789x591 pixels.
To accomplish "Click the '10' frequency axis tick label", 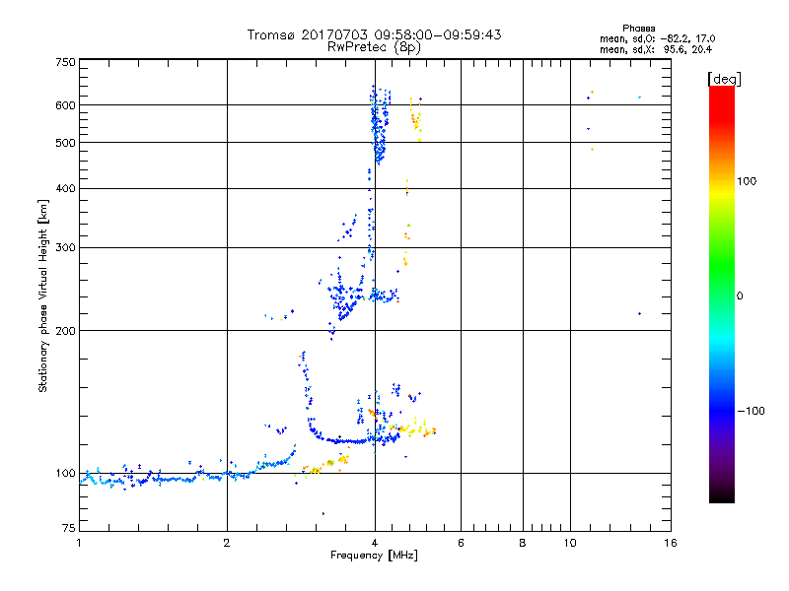I will click(x=570, y=543).
